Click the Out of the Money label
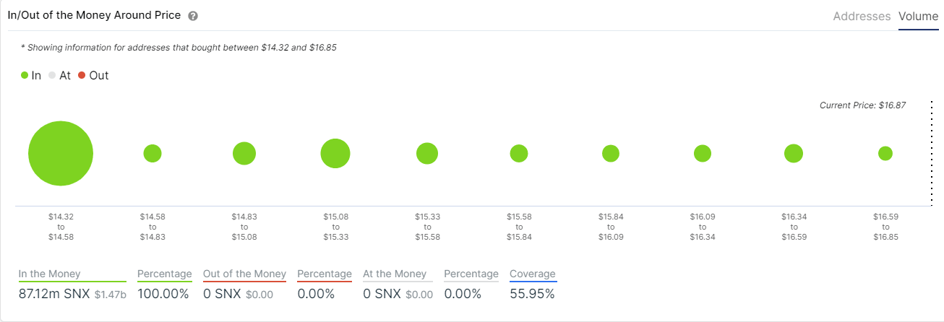Screen dimensions: 944x322 [x=244, y=274]
